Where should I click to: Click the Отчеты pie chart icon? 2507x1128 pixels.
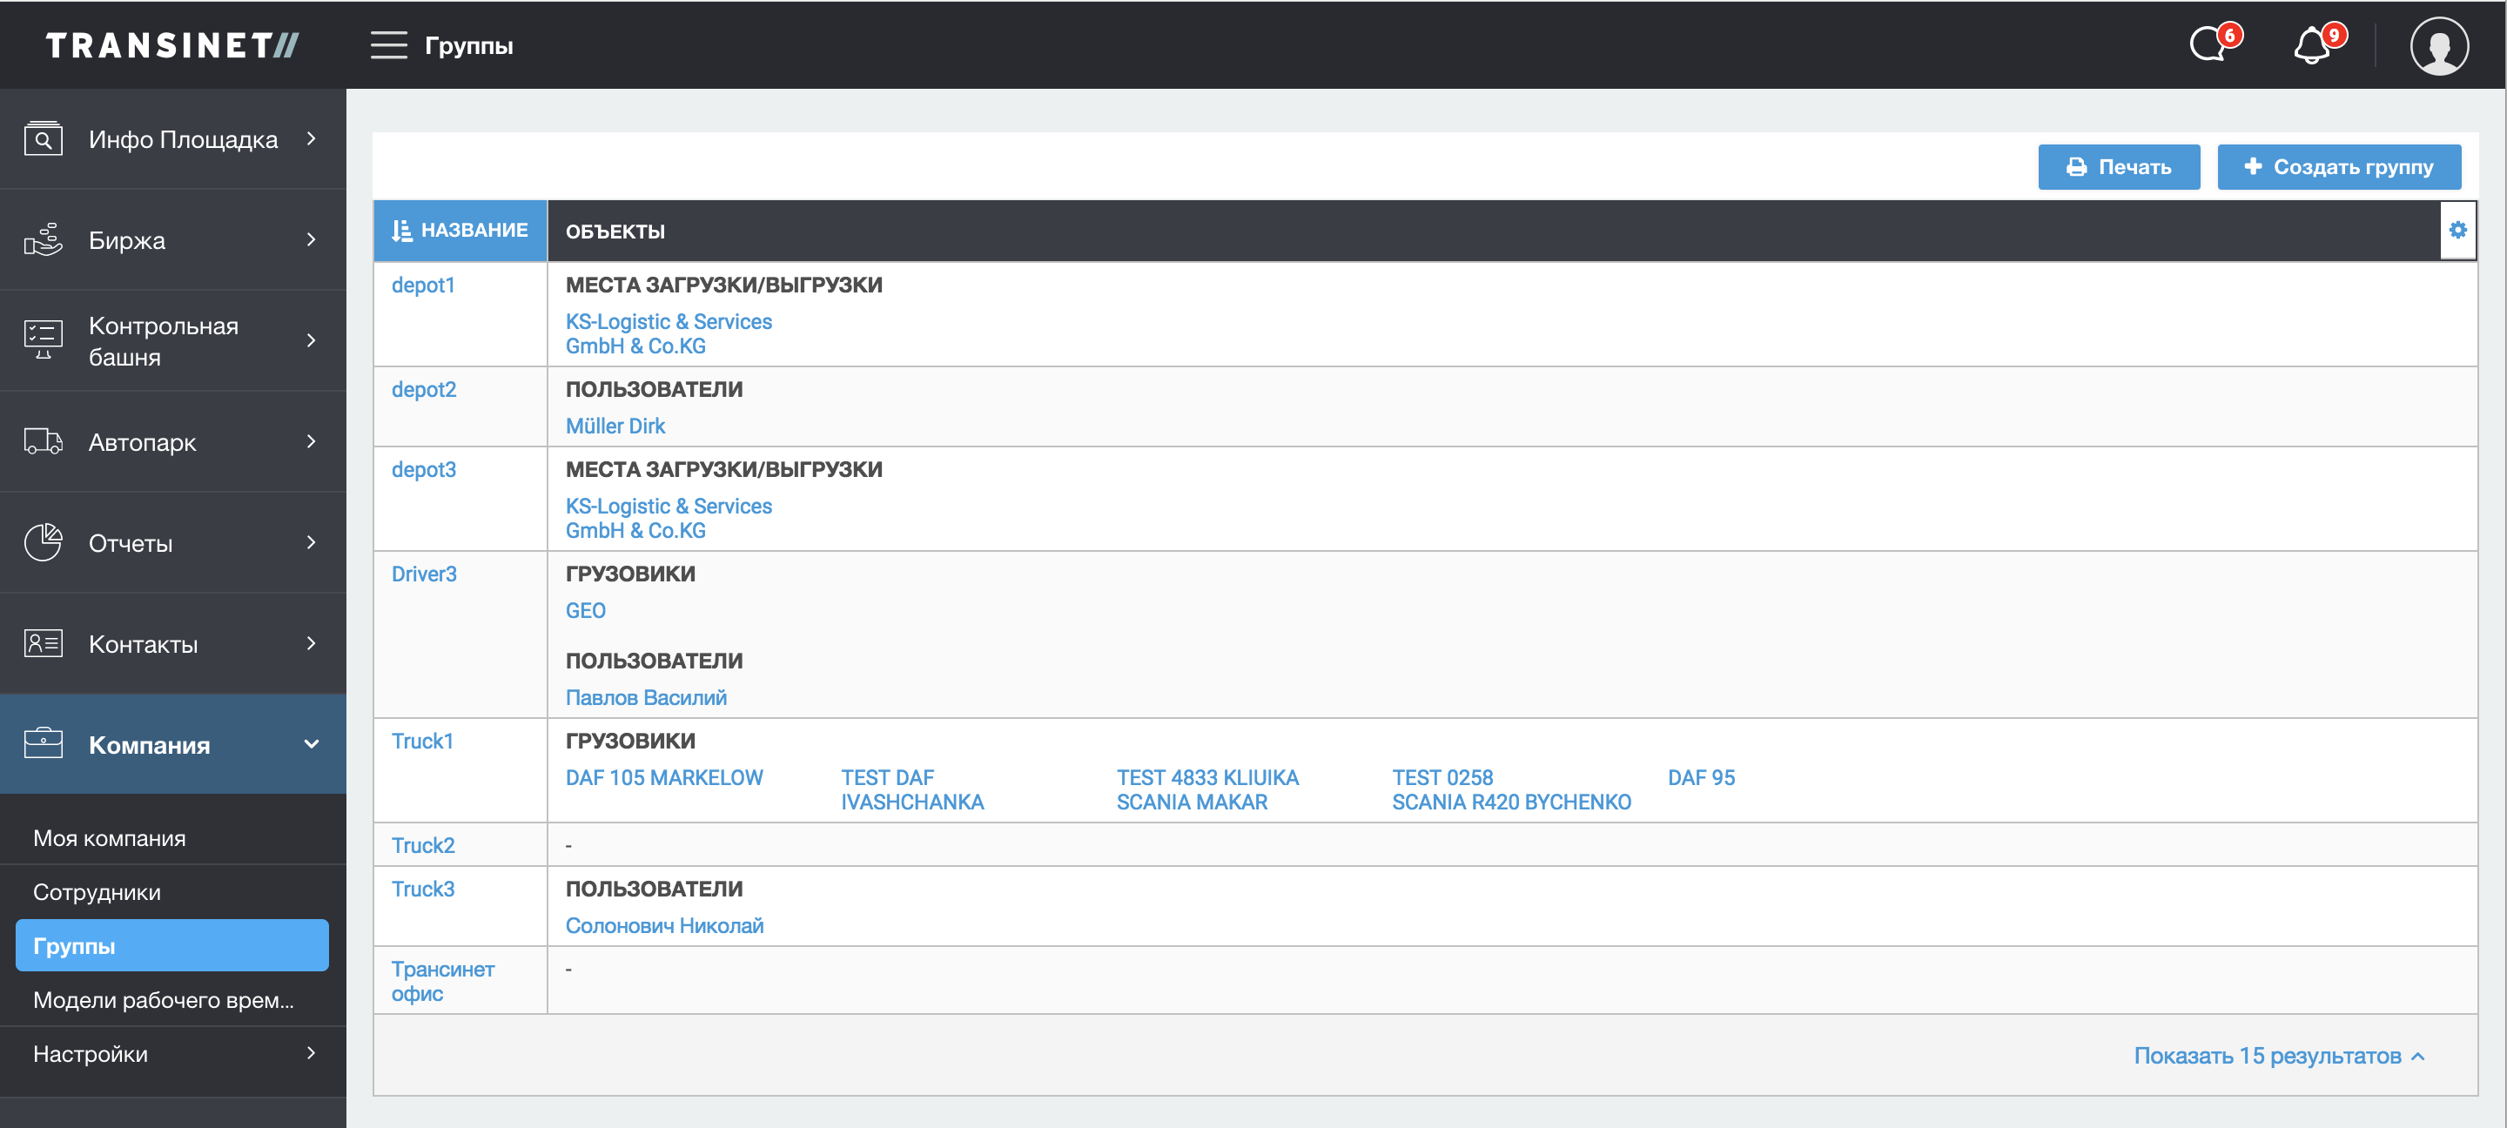point(43,543)
